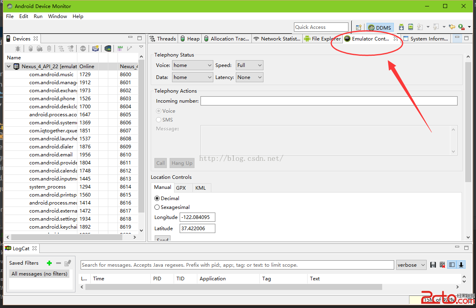Open the Android Virtual Device Manager icon
Image resolution: width=476 pixels, height=308 pixels.
410,27
